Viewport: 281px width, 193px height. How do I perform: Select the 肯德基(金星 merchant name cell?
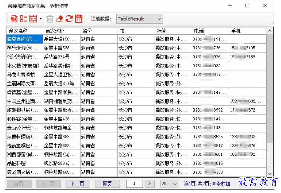click(x=25, y=92)
